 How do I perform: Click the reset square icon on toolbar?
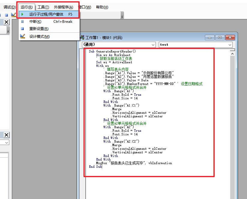[x=6, y=15]
